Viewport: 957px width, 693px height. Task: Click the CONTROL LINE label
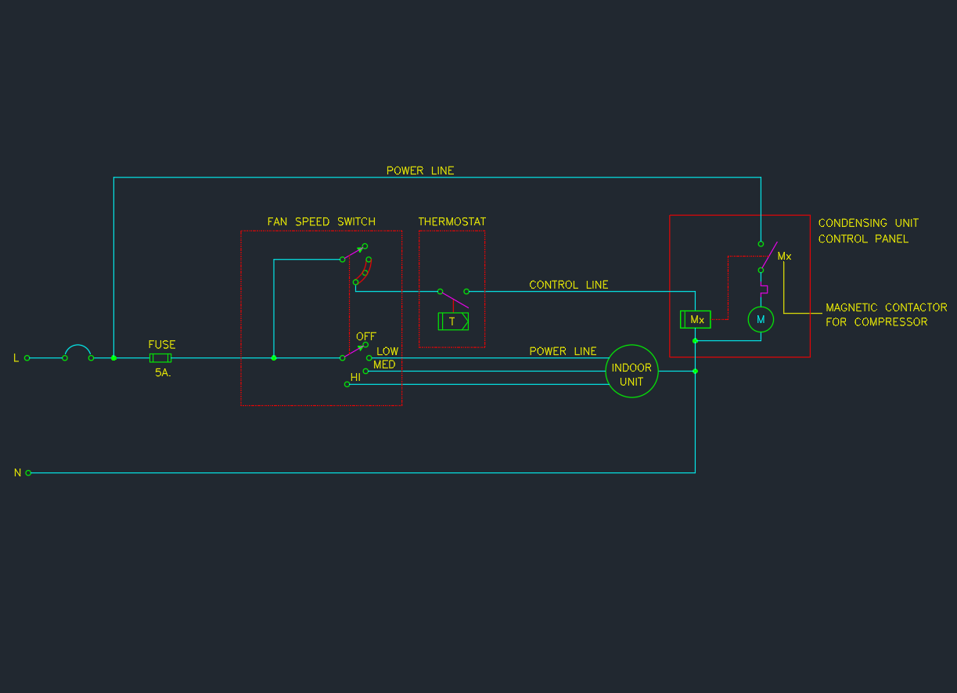tap(569, 285)
